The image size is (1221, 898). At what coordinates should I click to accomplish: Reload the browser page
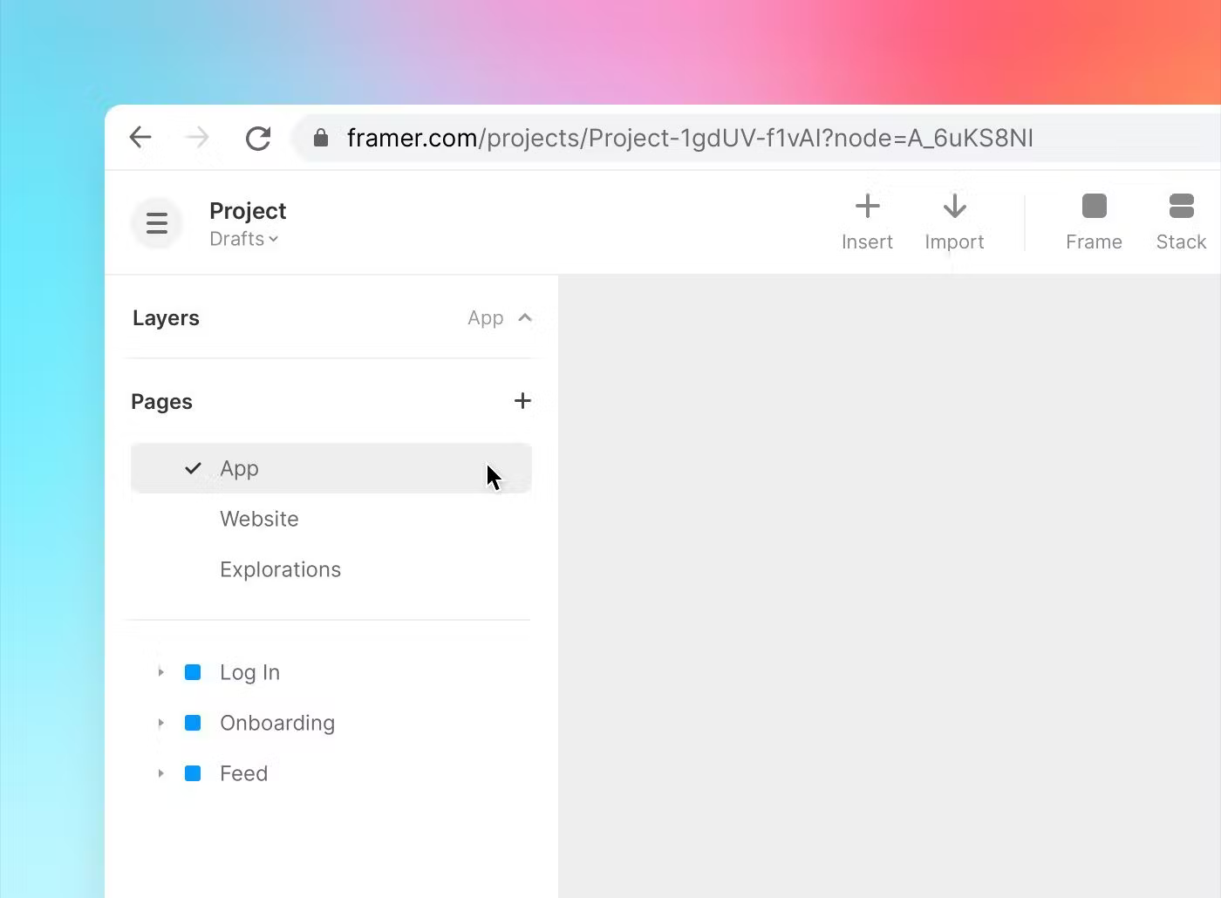[258, 138]
